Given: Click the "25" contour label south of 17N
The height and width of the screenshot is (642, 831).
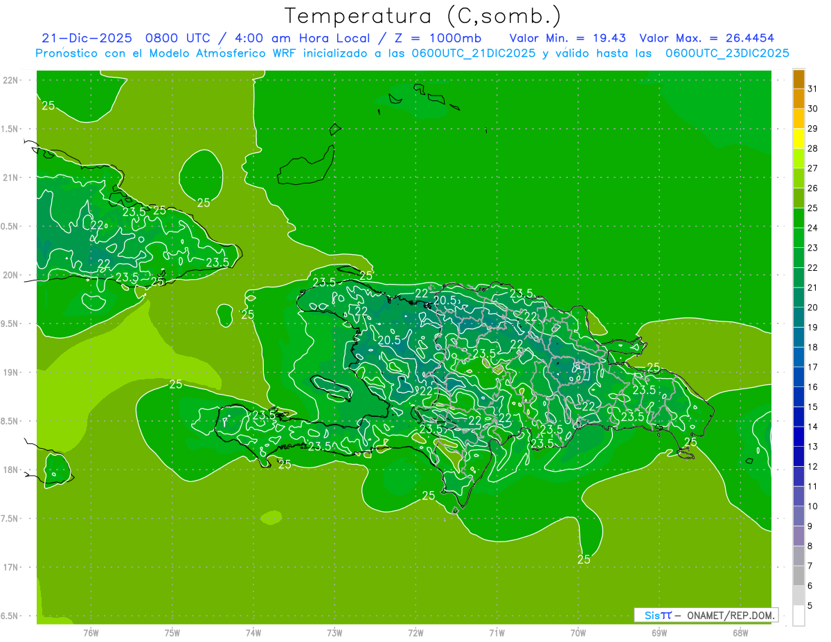Looking at the screenshot, I should click(584, 560).
